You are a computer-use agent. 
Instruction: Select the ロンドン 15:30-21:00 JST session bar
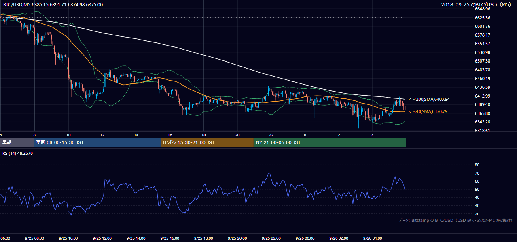click(207, 142)
